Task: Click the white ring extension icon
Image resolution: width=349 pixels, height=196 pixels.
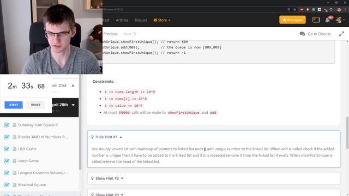Action: [x=331, y=10]
